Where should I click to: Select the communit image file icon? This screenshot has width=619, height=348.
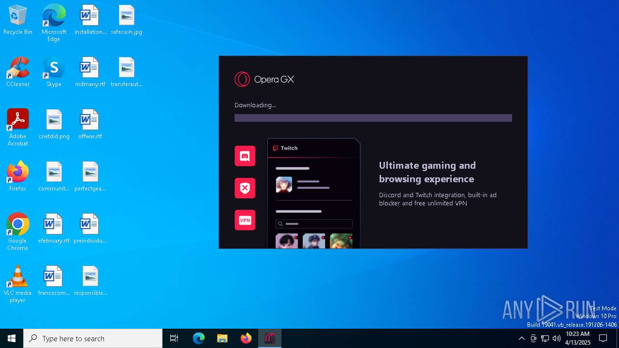click(54, 177)
